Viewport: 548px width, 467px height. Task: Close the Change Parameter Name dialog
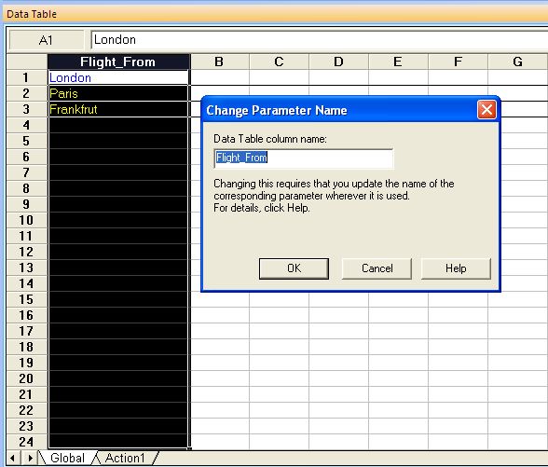tap(486, 110)
